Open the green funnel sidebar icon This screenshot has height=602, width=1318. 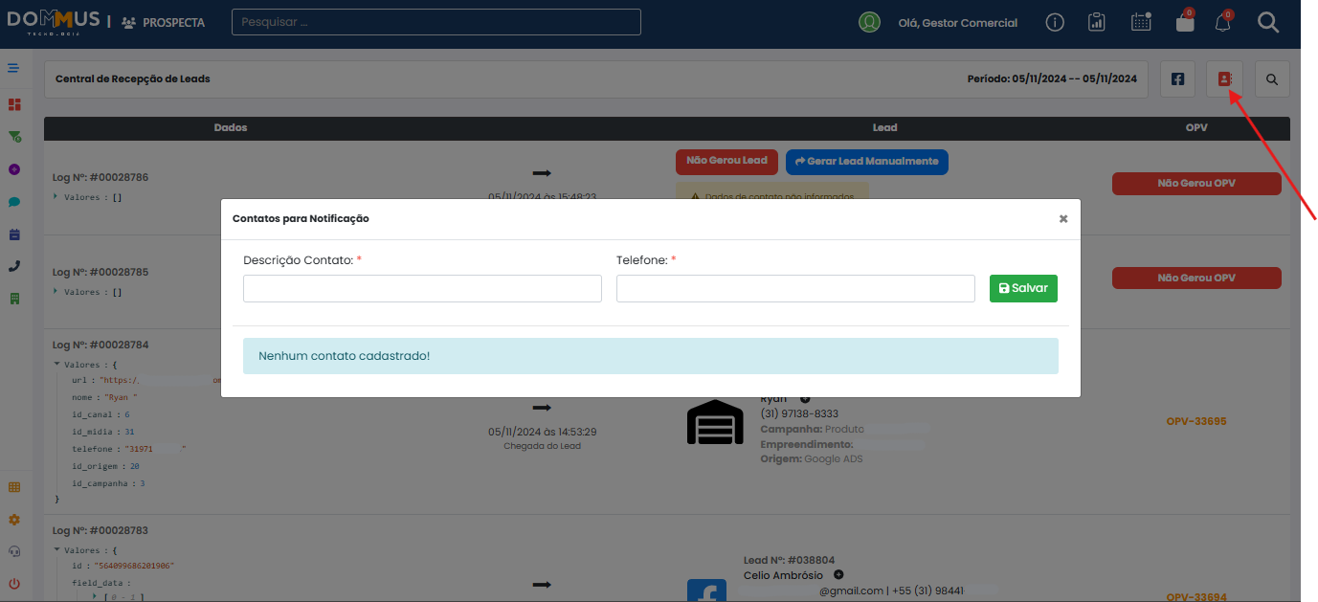click(14, 137)
